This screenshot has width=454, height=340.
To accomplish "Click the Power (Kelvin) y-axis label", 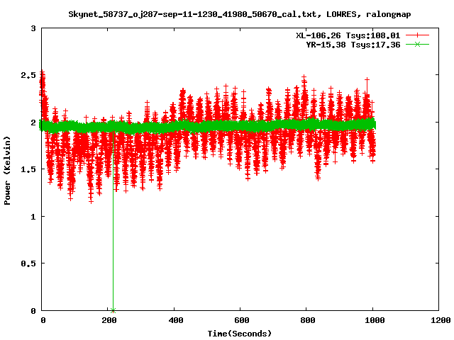I will point(7,171).
